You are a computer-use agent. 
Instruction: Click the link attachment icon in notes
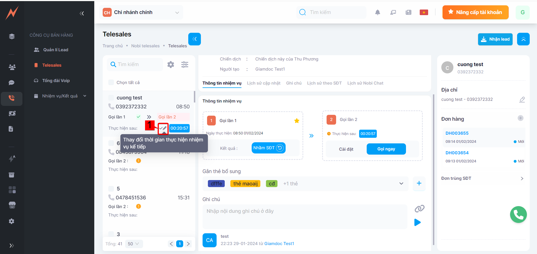pos(419,209)
